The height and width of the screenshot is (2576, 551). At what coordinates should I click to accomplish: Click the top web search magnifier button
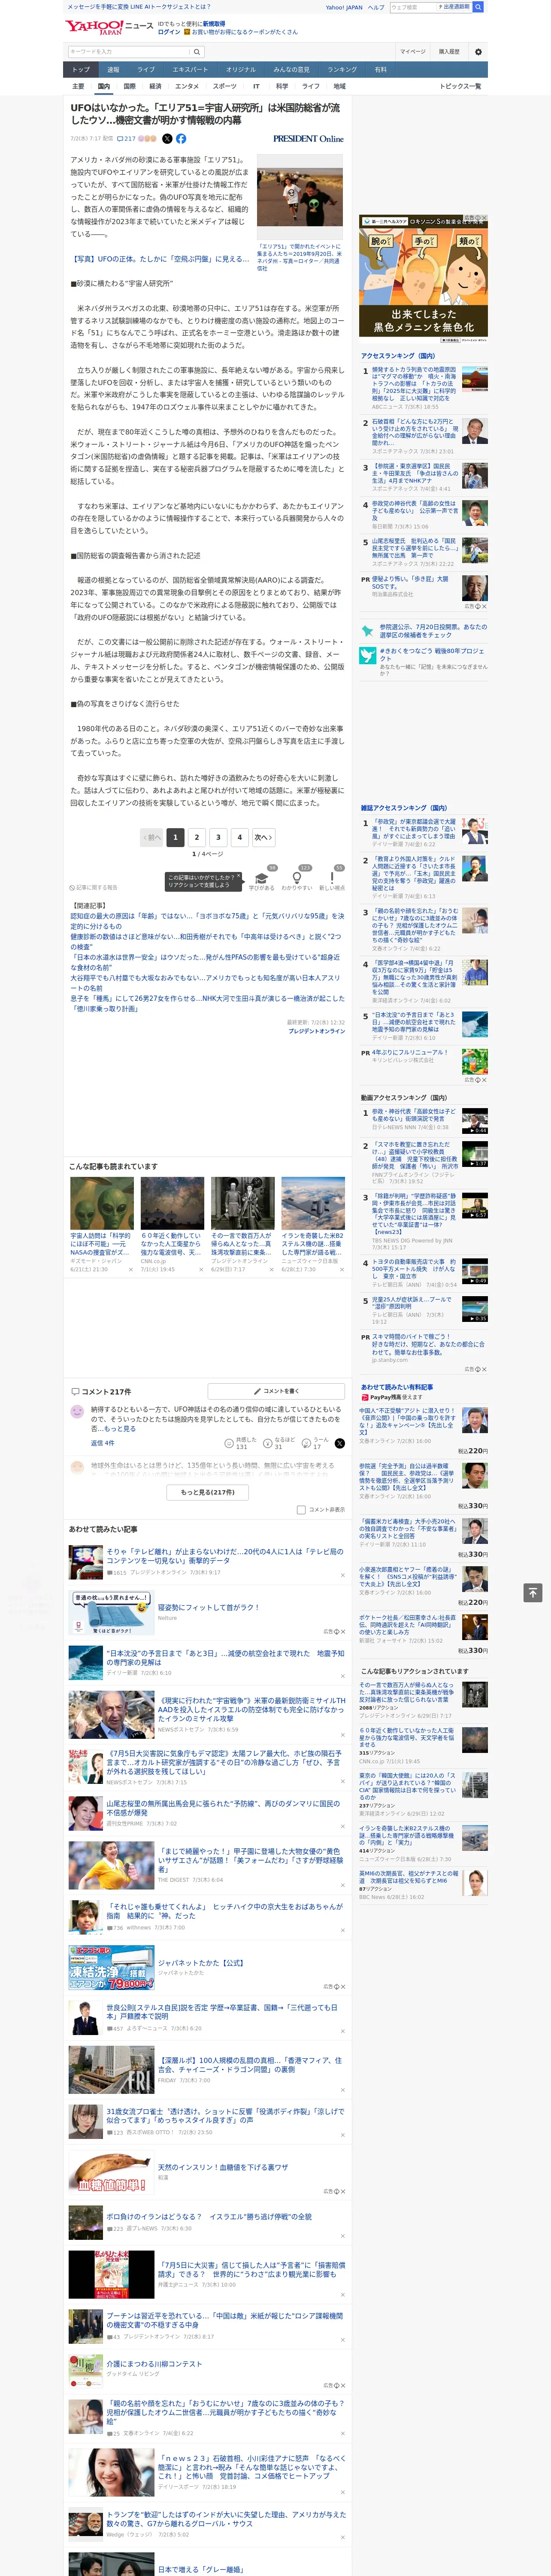(x=478, y=7)
